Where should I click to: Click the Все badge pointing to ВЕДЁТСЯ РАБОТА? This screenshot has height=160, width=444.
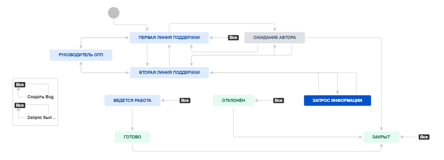pos(185,100)
